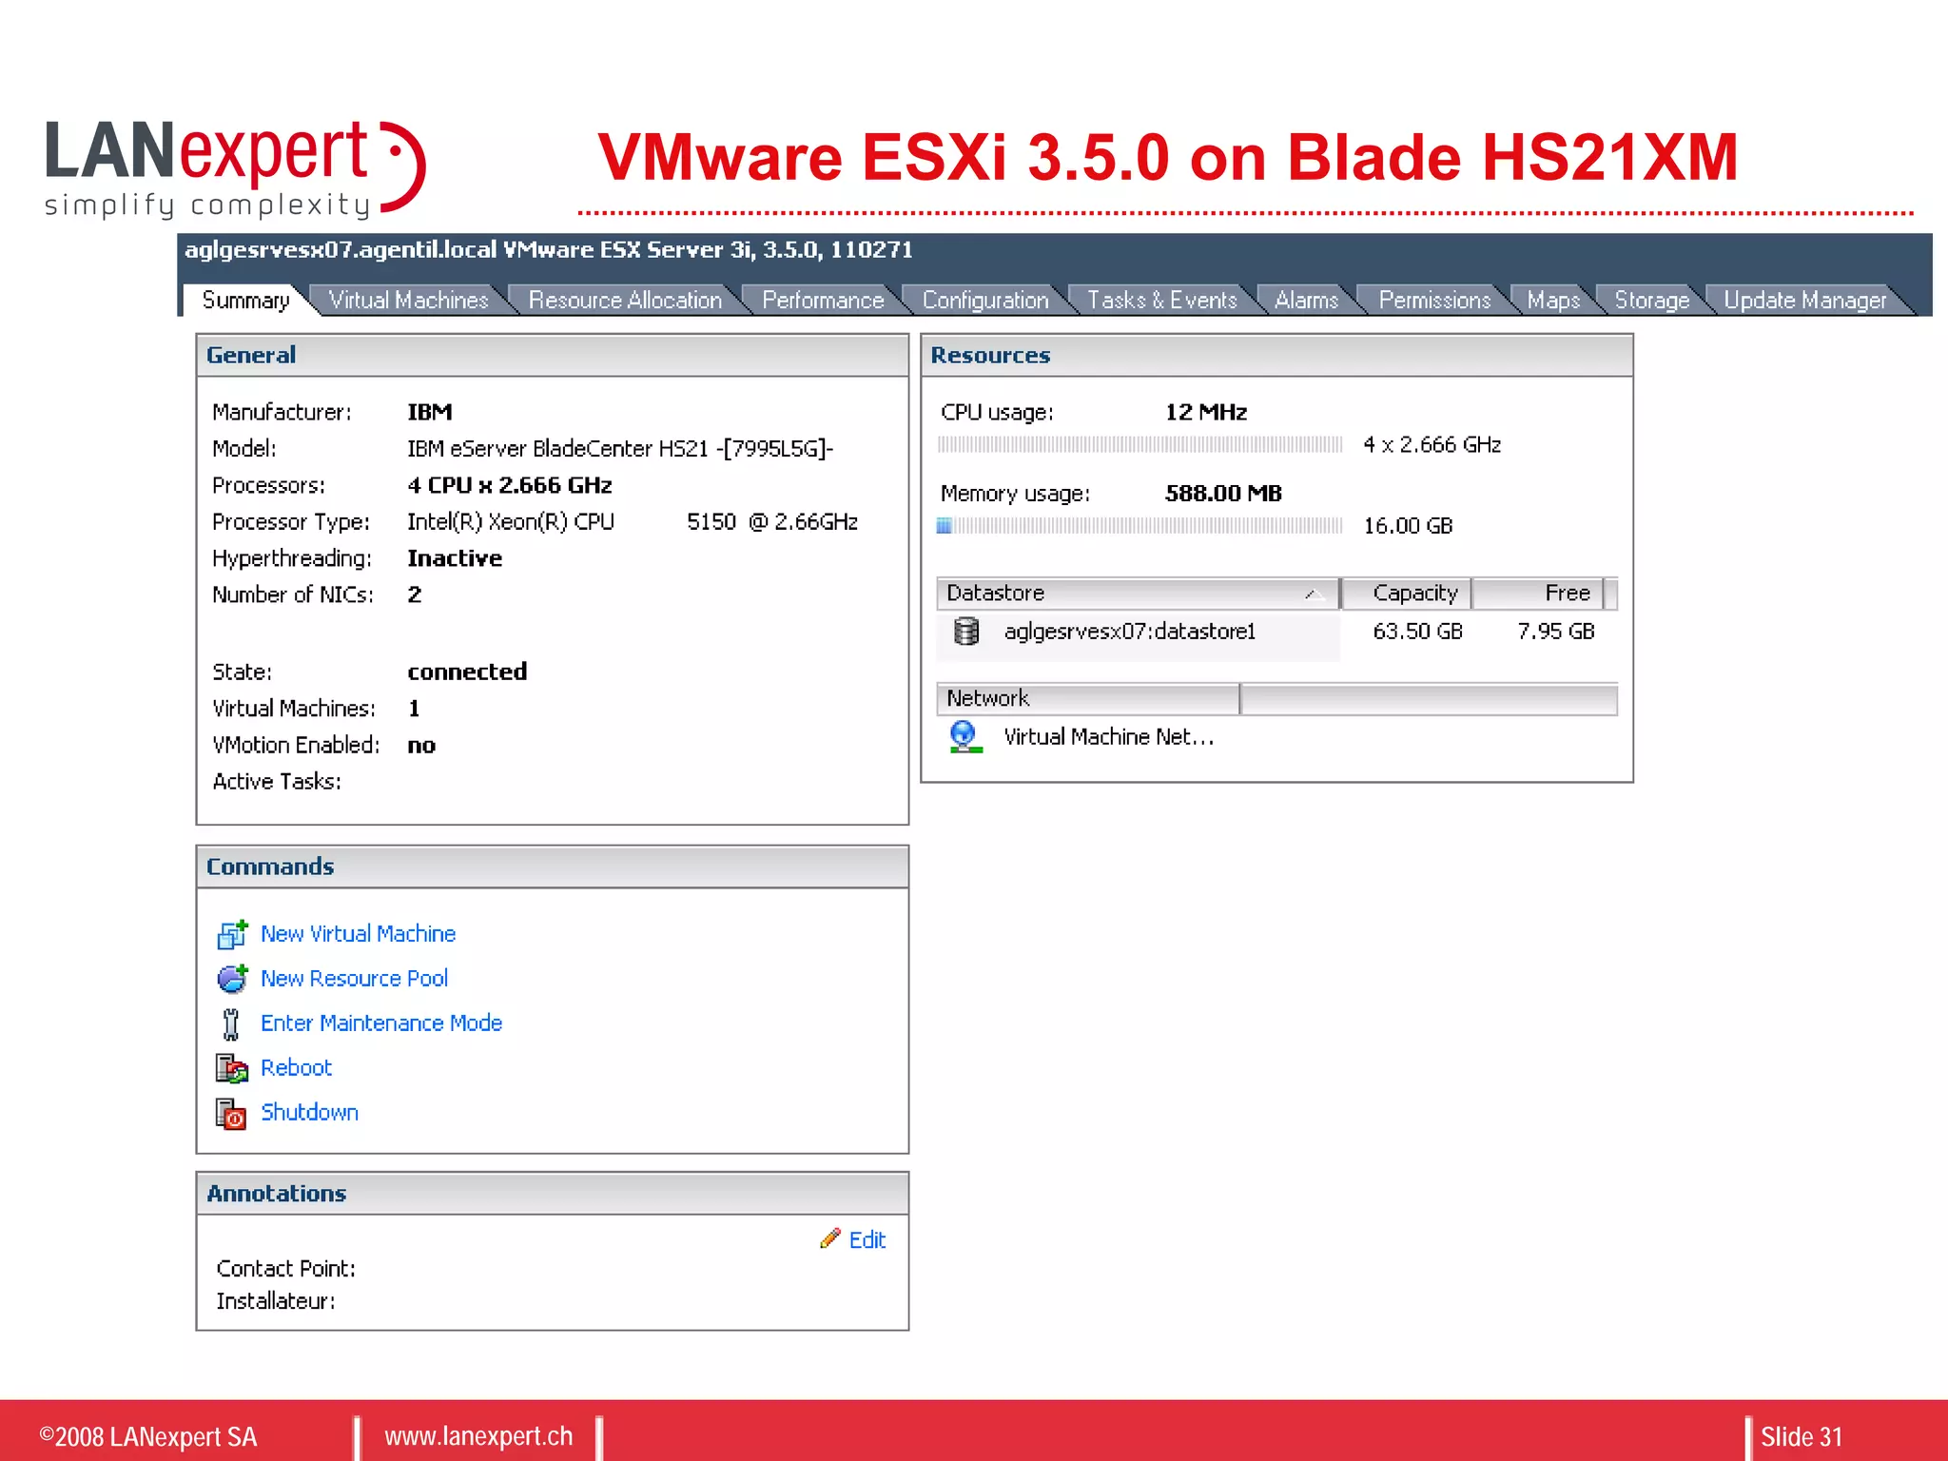The image size is (1948, 1461).
Task: Open the Summary tab
Action: point(245,301)
